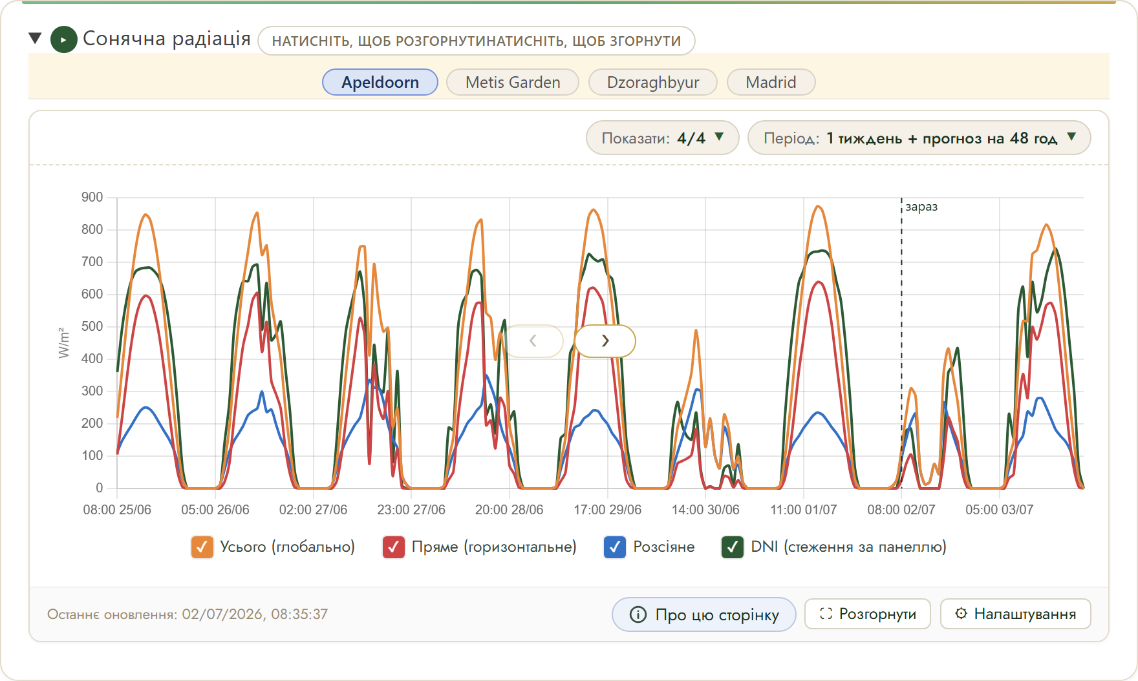This screenshot has width=1138, height=681.
Task: Switch to Metis Garden tab
Action: (x=513, y=82)
